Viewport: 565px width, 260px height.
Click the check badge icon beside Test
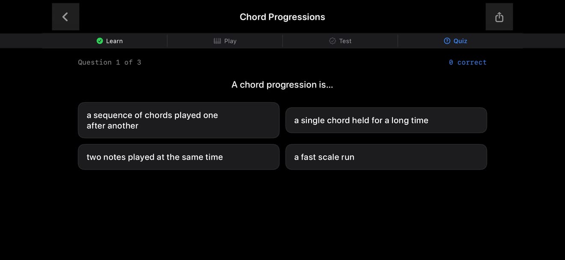point(333,41)
